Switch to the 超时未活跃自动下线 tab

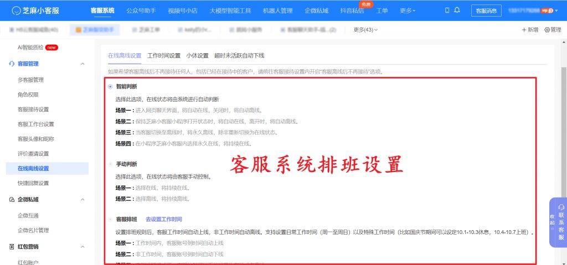239,56
